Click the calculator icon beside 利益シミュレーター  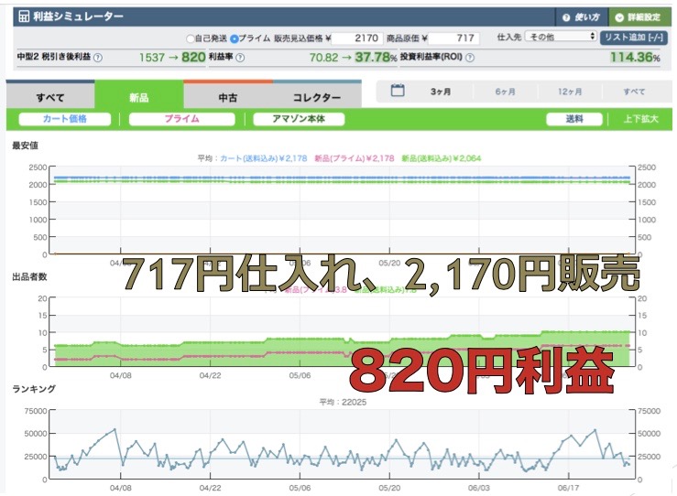click(x=24, y=17)
